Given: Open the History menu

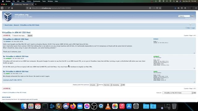Looking at the screenshot, I should tap(29, 1).
